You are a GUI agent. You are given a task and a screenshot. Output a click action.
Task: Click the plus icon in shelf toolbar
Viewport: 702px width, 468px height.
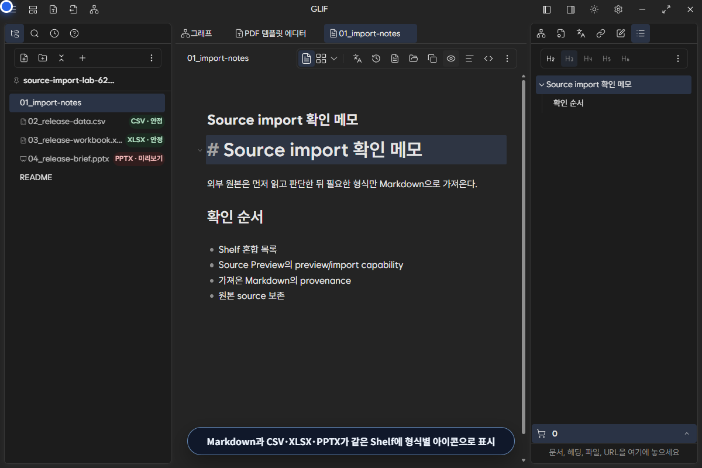coord(82,58)
